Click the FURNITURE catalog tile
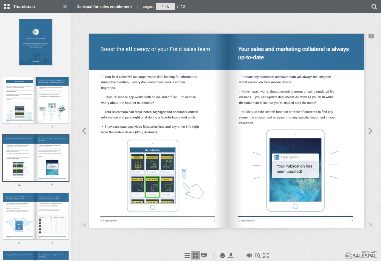 point(137,187)
